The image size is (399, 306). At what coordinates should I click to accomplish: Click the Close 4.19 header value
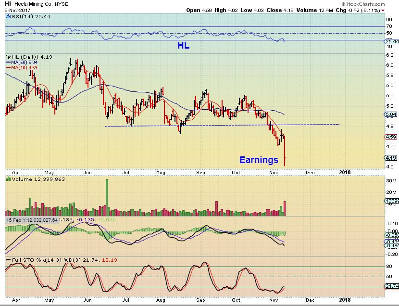click(280, 11)
